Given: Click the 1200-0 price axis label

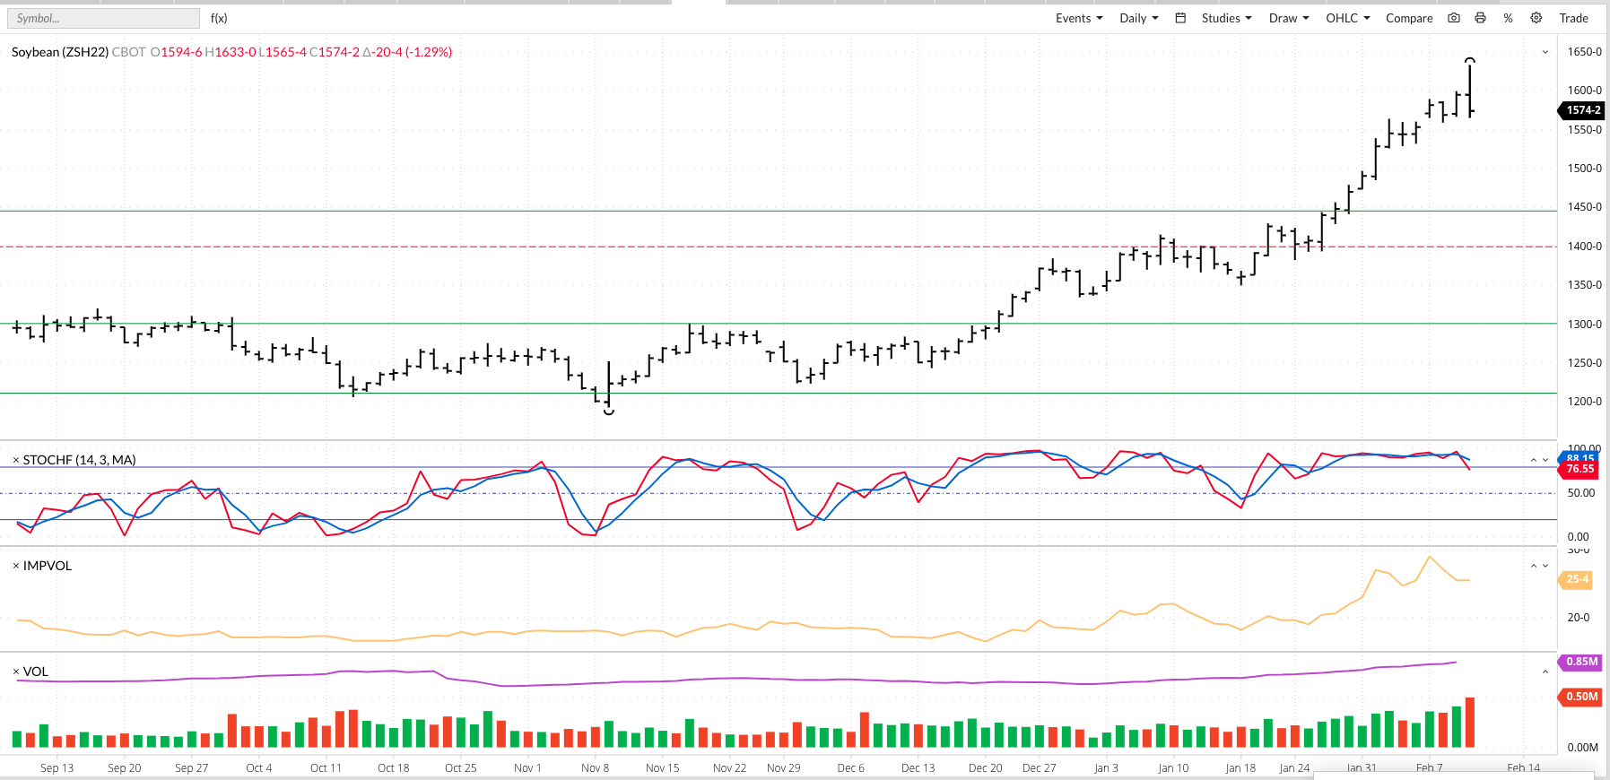Looking at the screenshot, I should coord(1585,402).
